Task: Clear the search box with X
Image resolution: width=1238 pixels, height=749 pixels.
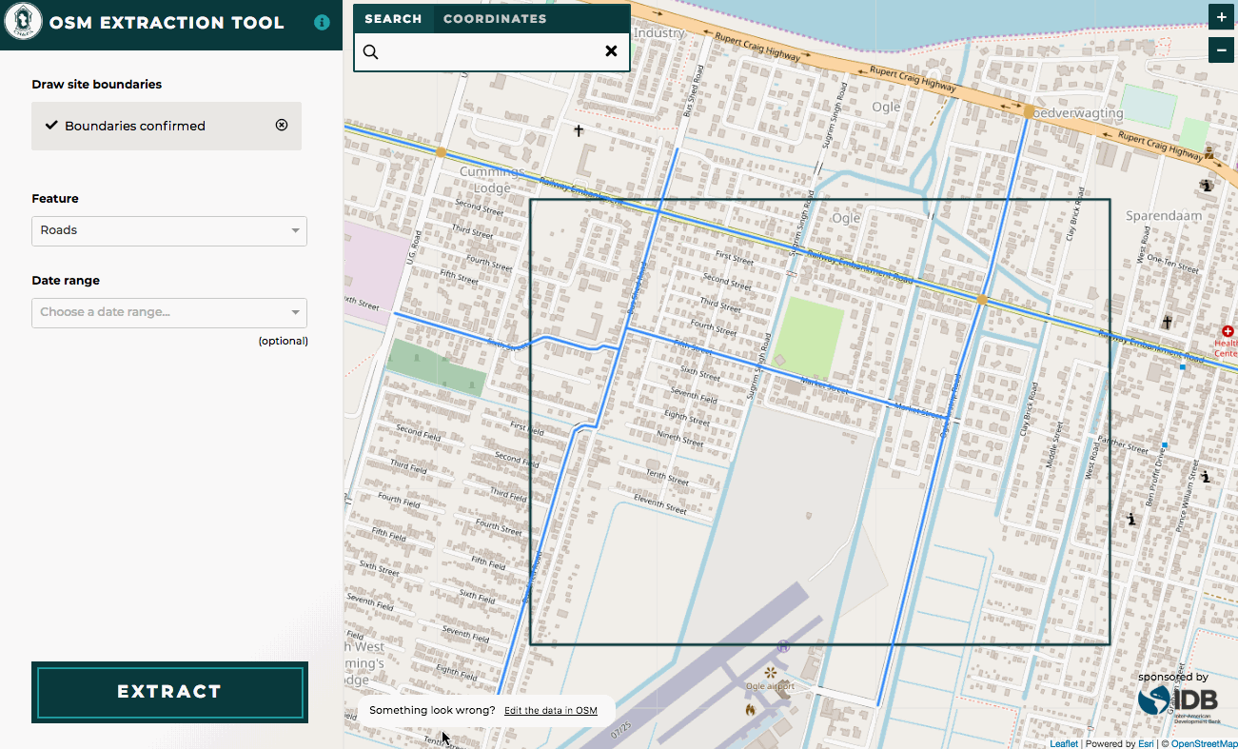Action: click(x=611, y=51)
